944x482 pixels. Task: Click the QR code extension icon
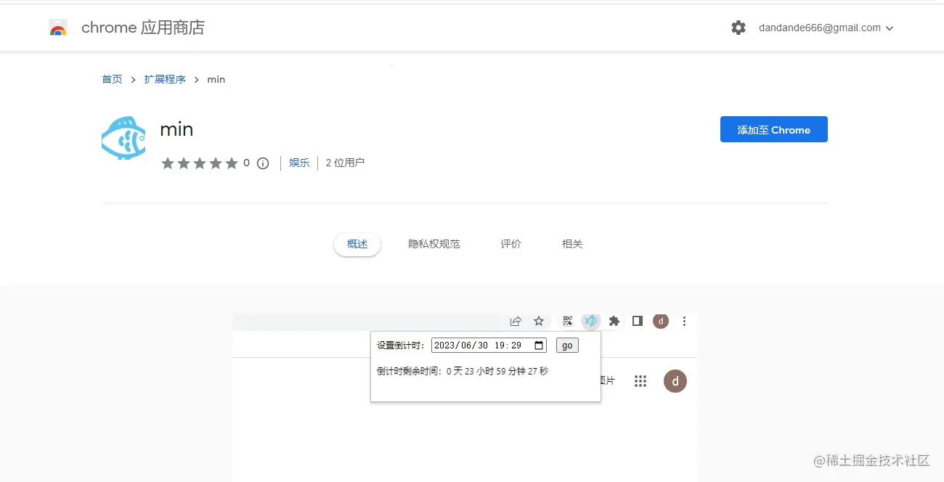(568, 321)
